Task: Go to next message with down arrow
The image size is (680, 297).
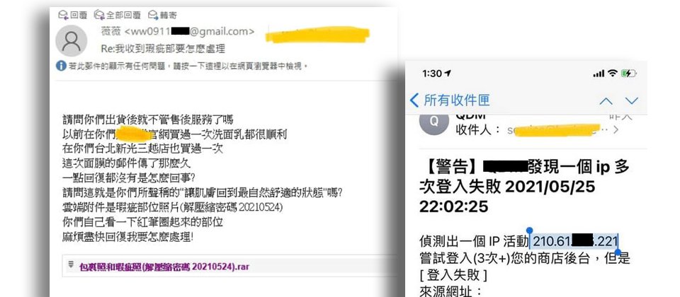Action: tap(632, 101)
